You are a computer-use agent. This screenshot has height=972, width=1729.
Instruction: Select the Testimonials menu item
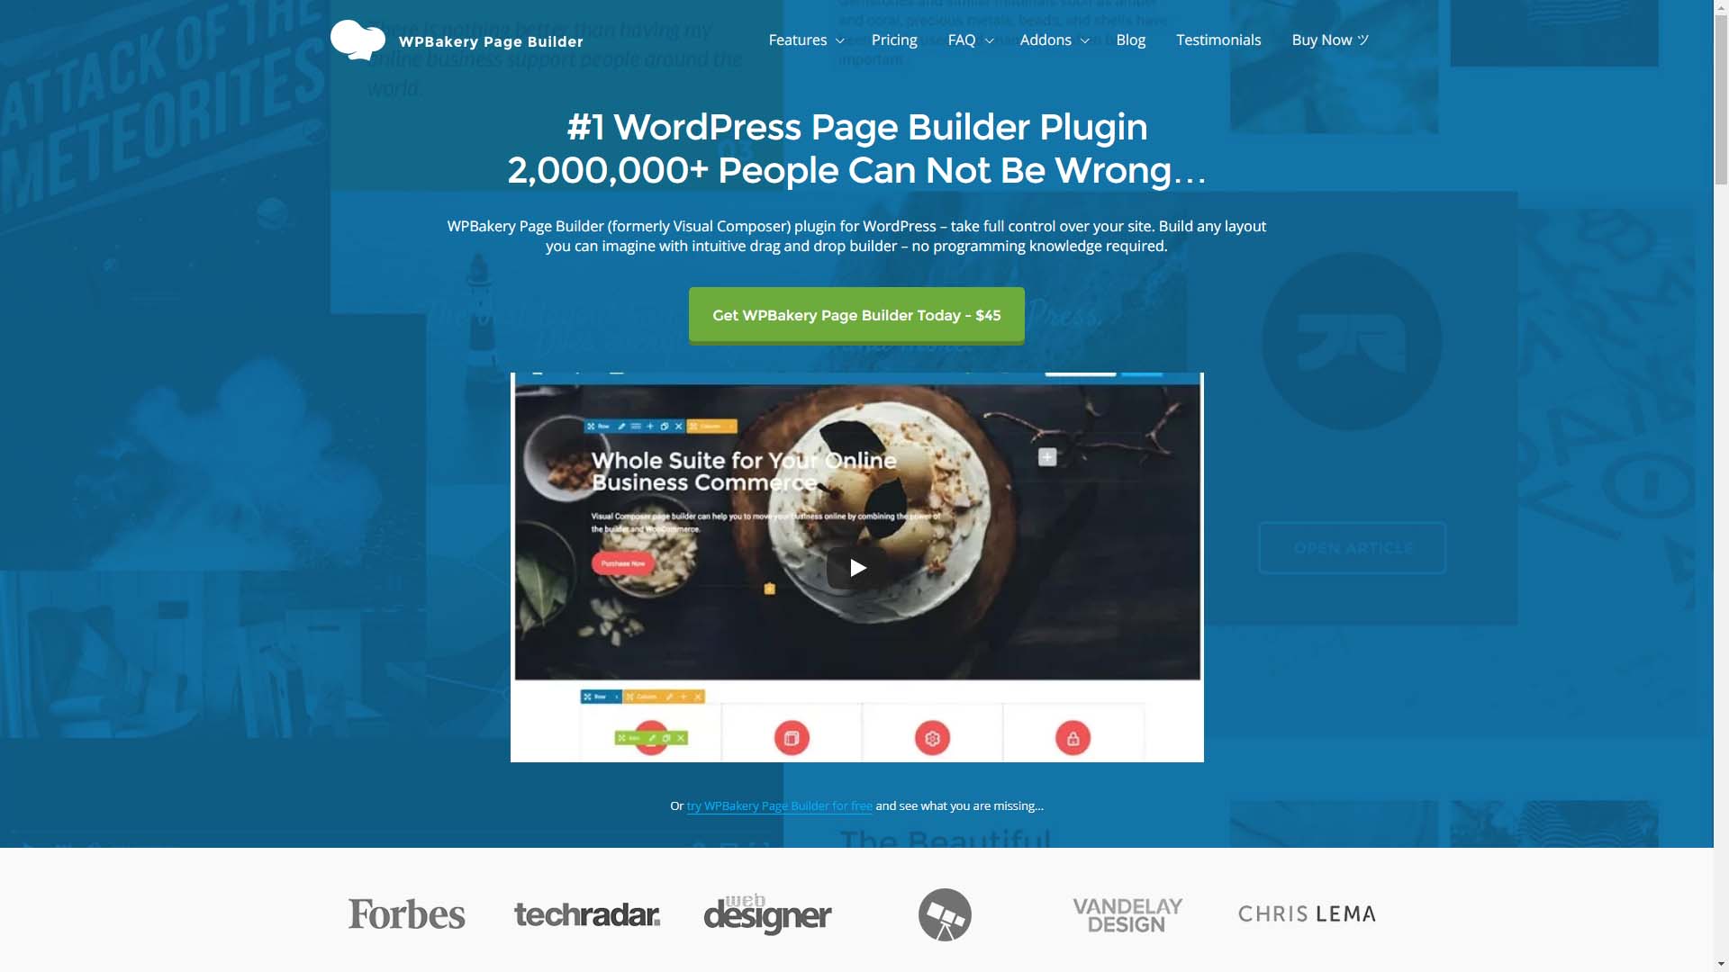(x=1218, y=40)
